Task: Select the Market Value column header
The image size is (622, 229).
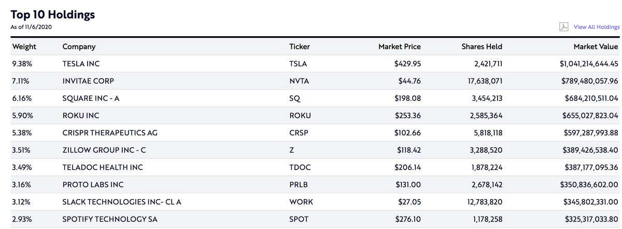Action: tap(596, 47)
